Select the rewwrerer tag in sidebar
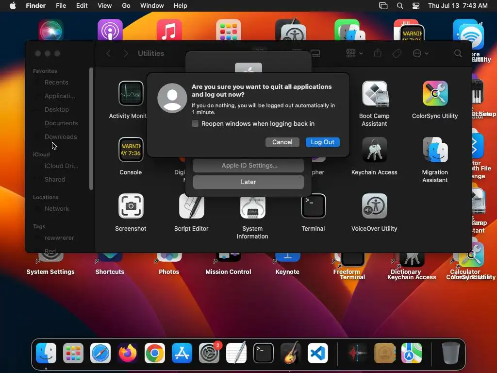Image resolution: width=497 pixels, height=373 pixels. pyautogui.click(x=59, y=238)
